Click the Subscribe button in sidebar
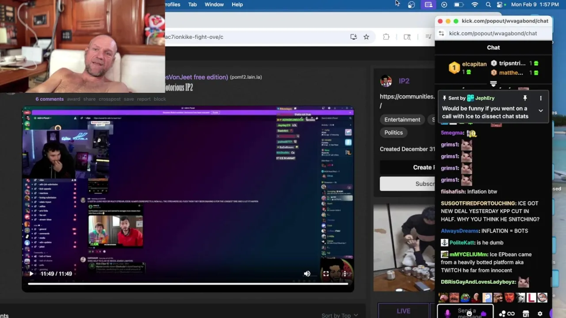 [407, 184]
